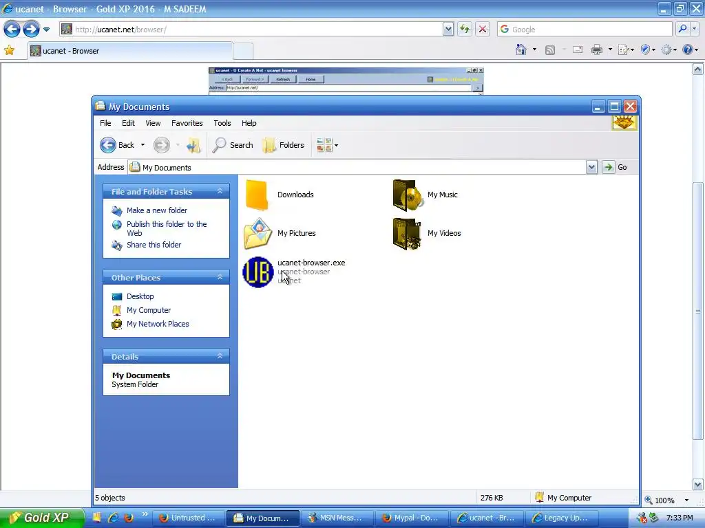705x528 pixels.
Task: Select the ucanet-browser.exe UB icon
Action: click(258, 272)
